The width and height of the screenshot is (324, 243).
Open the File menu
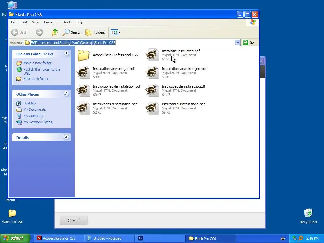[x=14, y=22]
